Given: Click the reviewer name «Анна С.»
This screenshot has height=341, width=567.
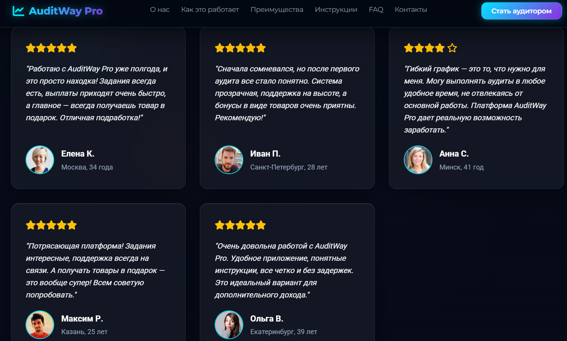Looking at the screenshot, I should pos(454,154).
